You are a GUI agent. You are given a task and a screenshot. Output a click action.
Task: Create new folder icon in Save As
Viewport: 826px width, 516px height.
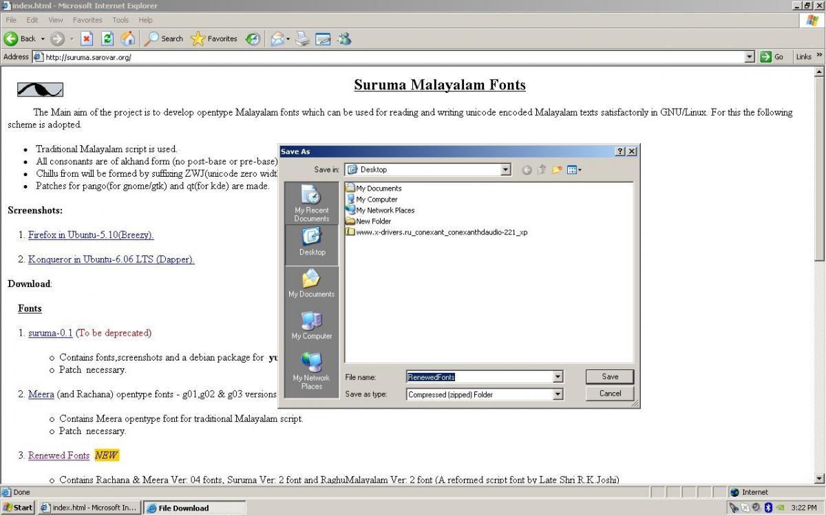[557, 170]
